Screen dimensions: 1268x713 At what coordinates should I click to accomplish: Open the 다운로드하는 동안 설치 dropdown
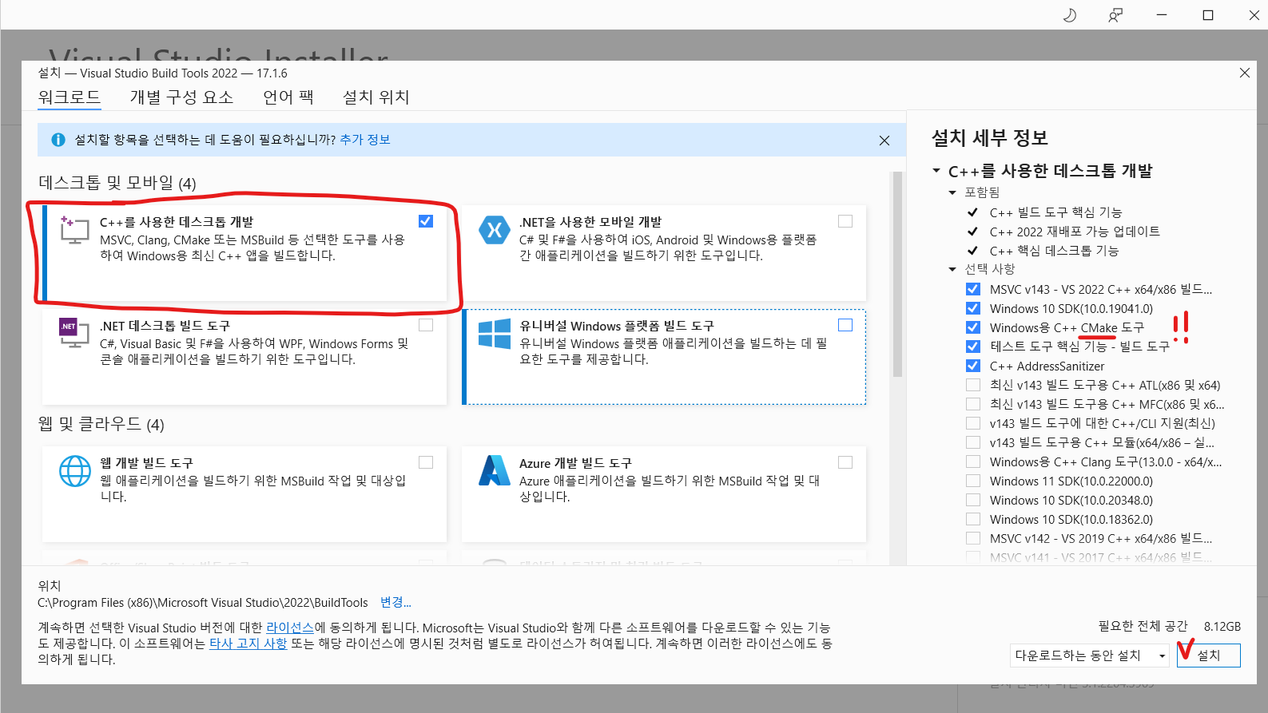click(1089, 656)
